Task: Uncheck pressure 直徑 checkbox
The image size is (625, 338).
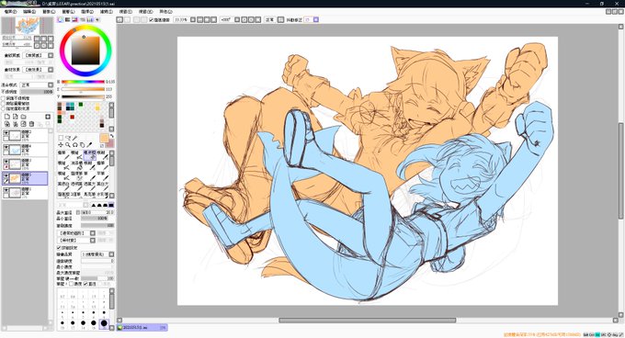Action: click(x=85, y=284)
